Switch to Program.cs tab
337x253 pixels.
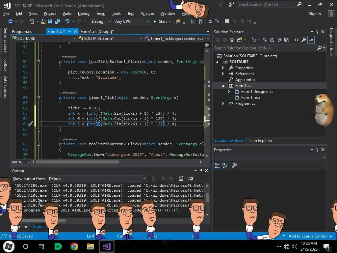point(22,31)
